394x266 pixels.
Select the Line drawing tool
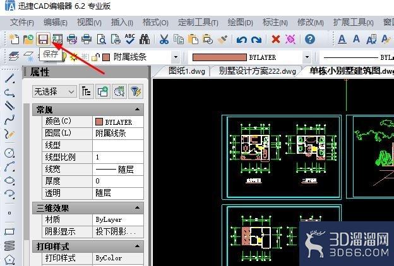pyautogui.click(x=9, y=79)
